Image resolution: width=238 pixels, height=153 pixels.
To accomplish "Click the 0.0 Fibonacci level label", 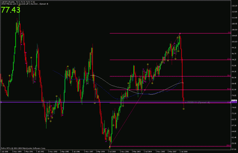I will click(x=230, y=32).
